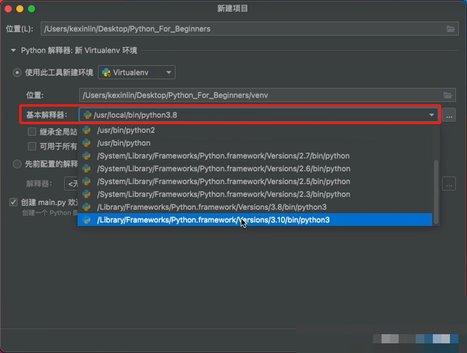Browse folder icon for venv location field
The height and width of the screenshot is (353, 467).
point(448,95)
